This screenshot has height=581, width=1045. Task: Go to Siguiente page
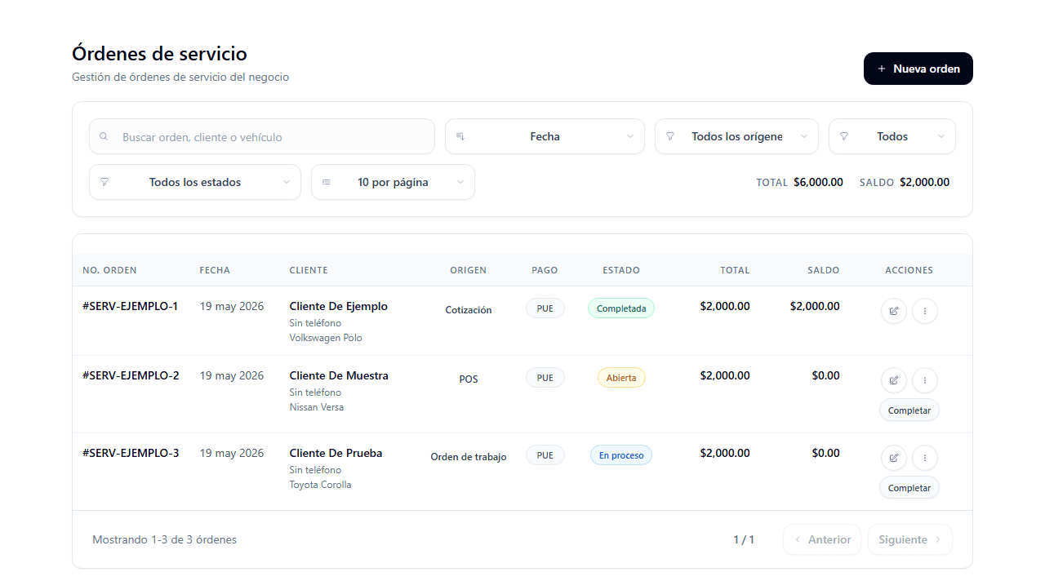pos(910,539)
